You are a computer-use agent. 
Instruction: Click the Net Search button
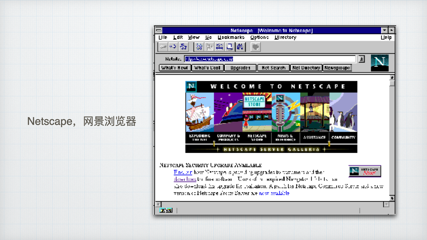point(273,68)
